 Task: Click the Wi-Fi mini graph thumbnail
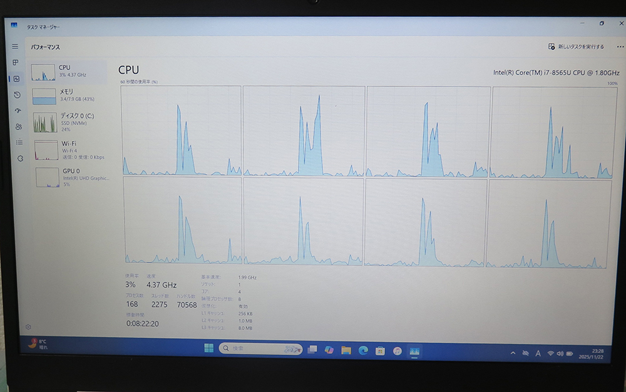[46, 150]
